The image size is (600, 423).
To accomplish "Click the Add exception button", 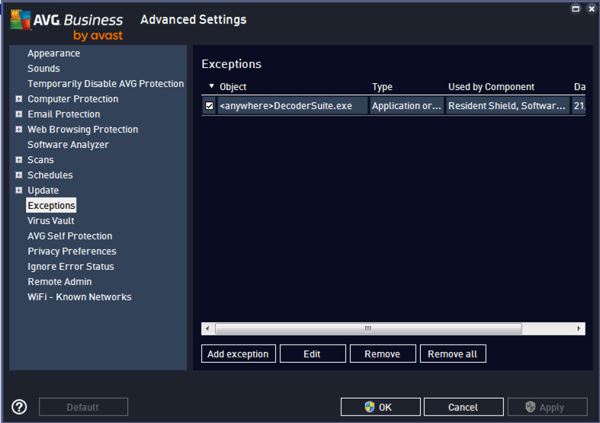I will [239, 354].
